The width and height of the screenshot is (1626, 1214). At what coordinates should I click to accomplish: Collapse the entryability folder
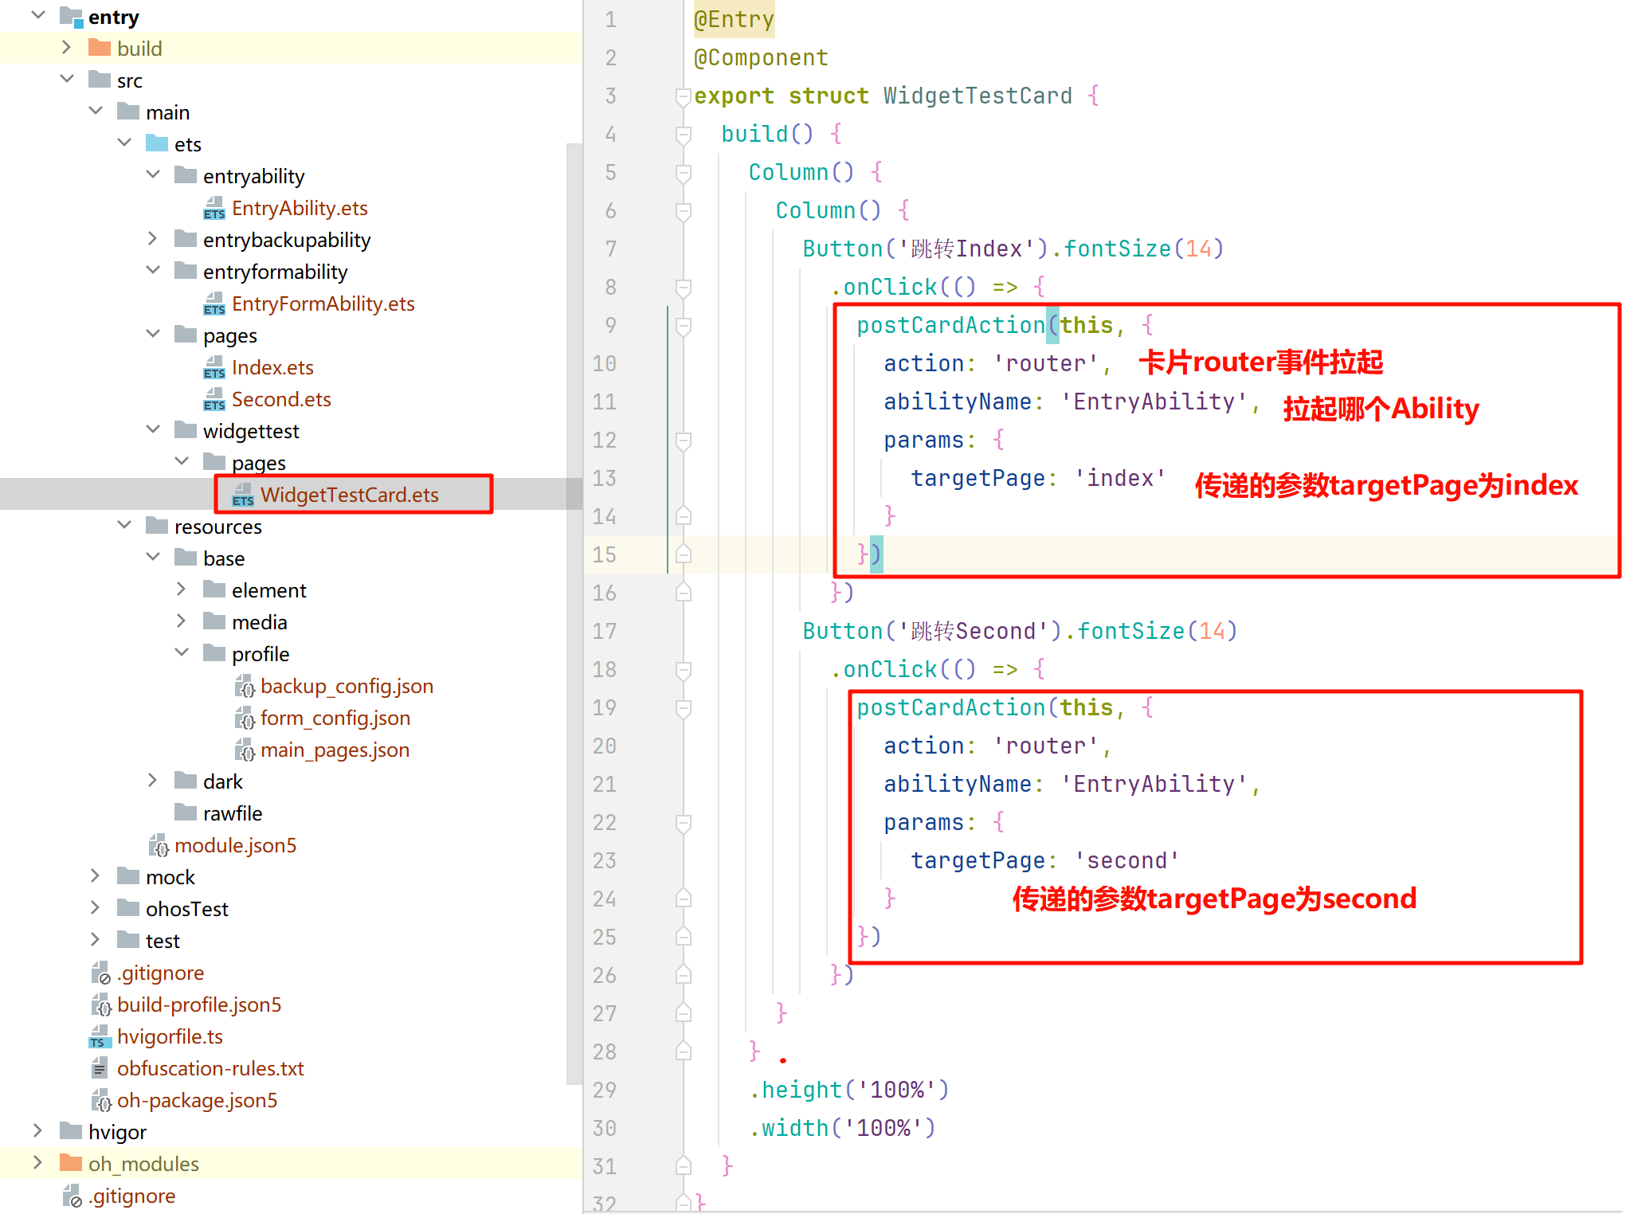coord(154,174)
